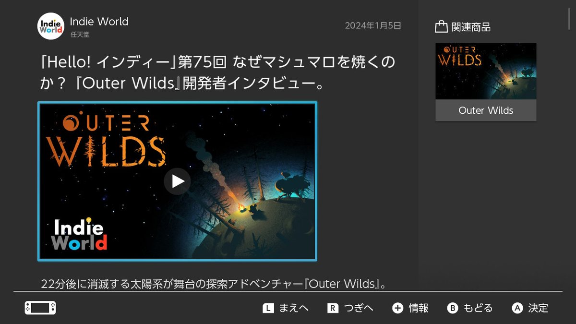Viewport: 576px width, 324px height.
Task: Click the L button icon for まえへ
Action: click(x=268, y=308)
